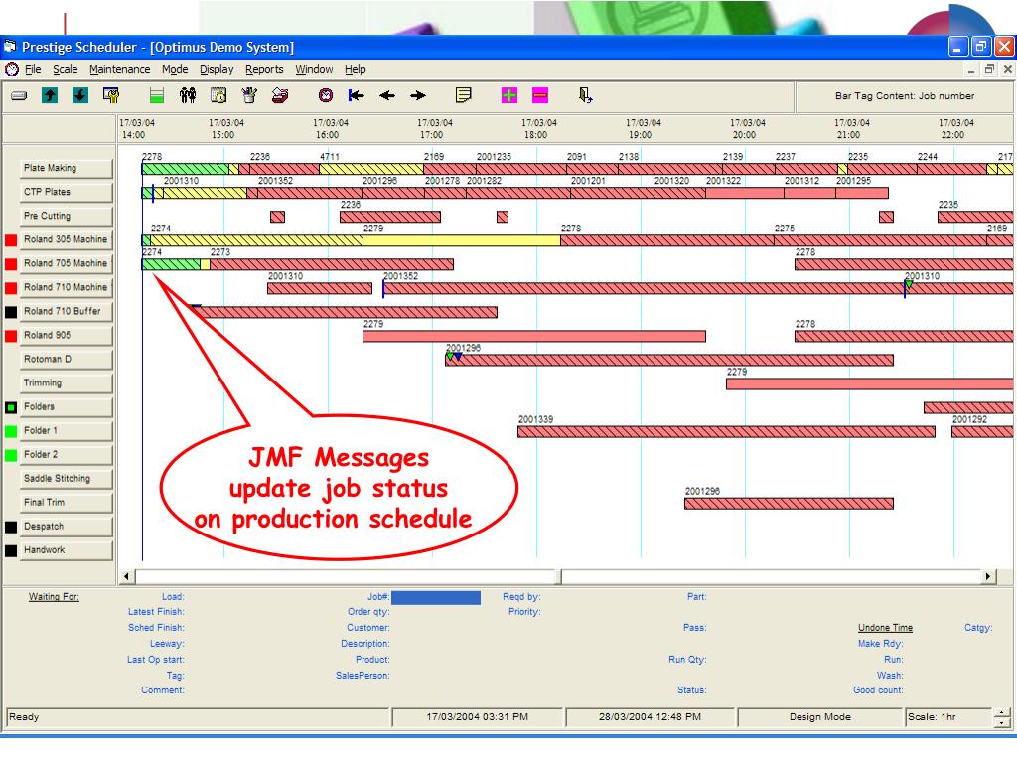Click the magenta plus zoom icon
Screen dimensions: 1017x763
point(509,96)
